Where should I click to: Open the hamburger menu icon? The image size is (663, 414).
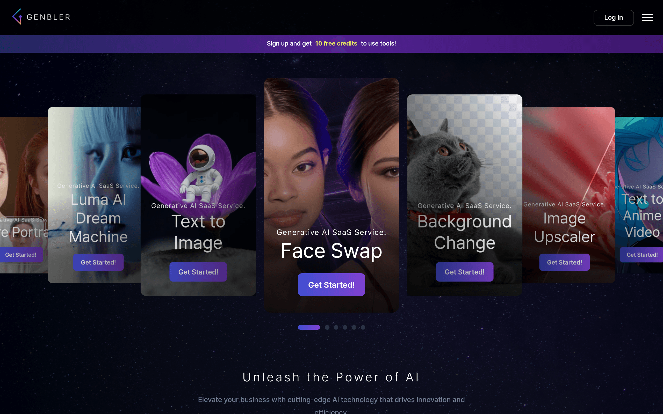647,18
